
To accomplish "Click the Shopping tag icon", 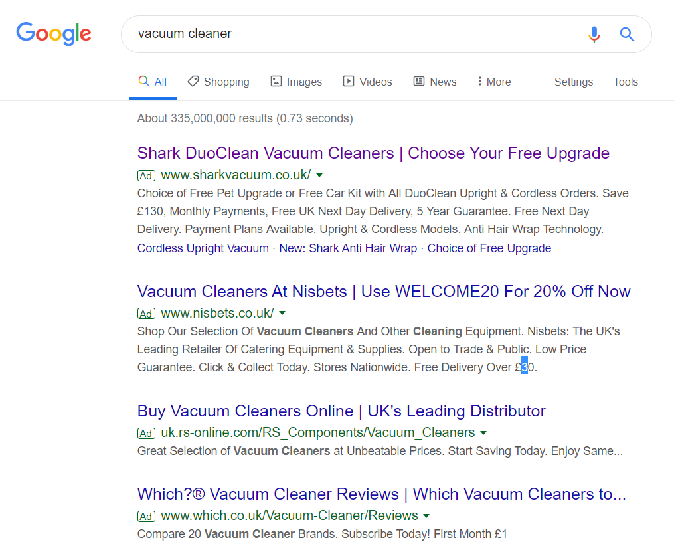I will pyautogui.click(x=193, y=81).
